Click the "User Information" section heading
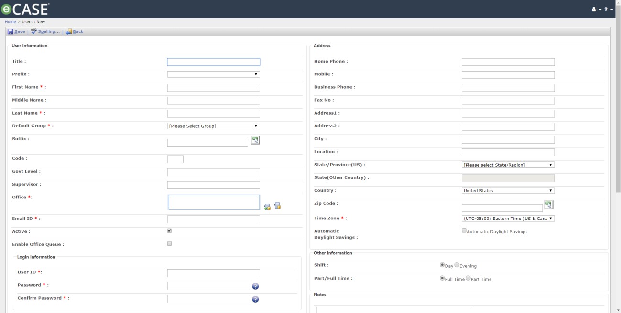Screen dimensions: 621x313 pyautogui.click(x=30, y=46)
